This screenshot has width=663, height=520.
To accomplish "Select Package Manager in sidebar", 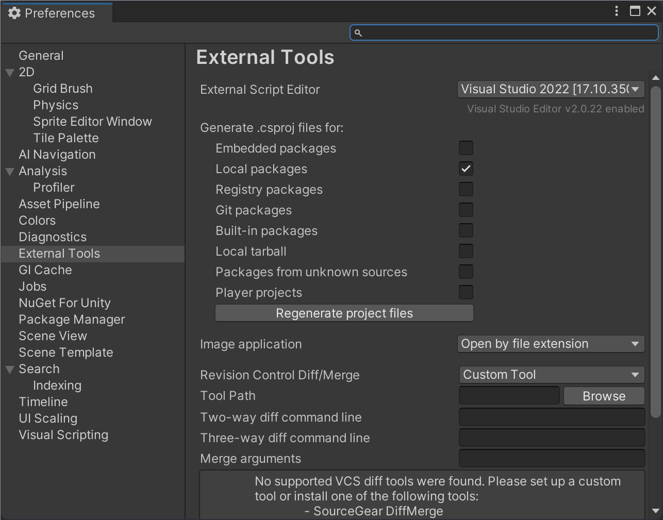I will click(x=72, y=320).
